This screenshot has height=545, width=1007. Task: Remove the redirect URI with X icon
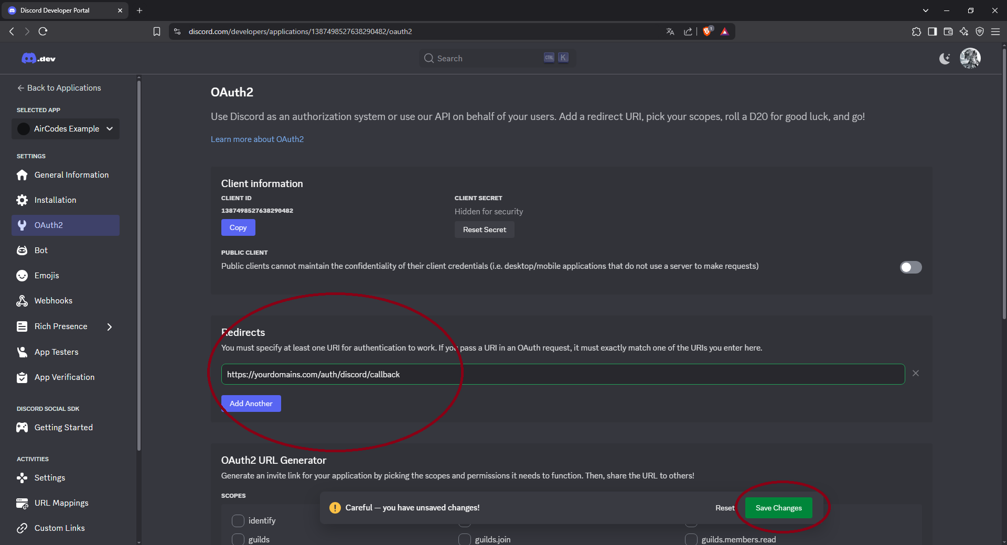916,373
